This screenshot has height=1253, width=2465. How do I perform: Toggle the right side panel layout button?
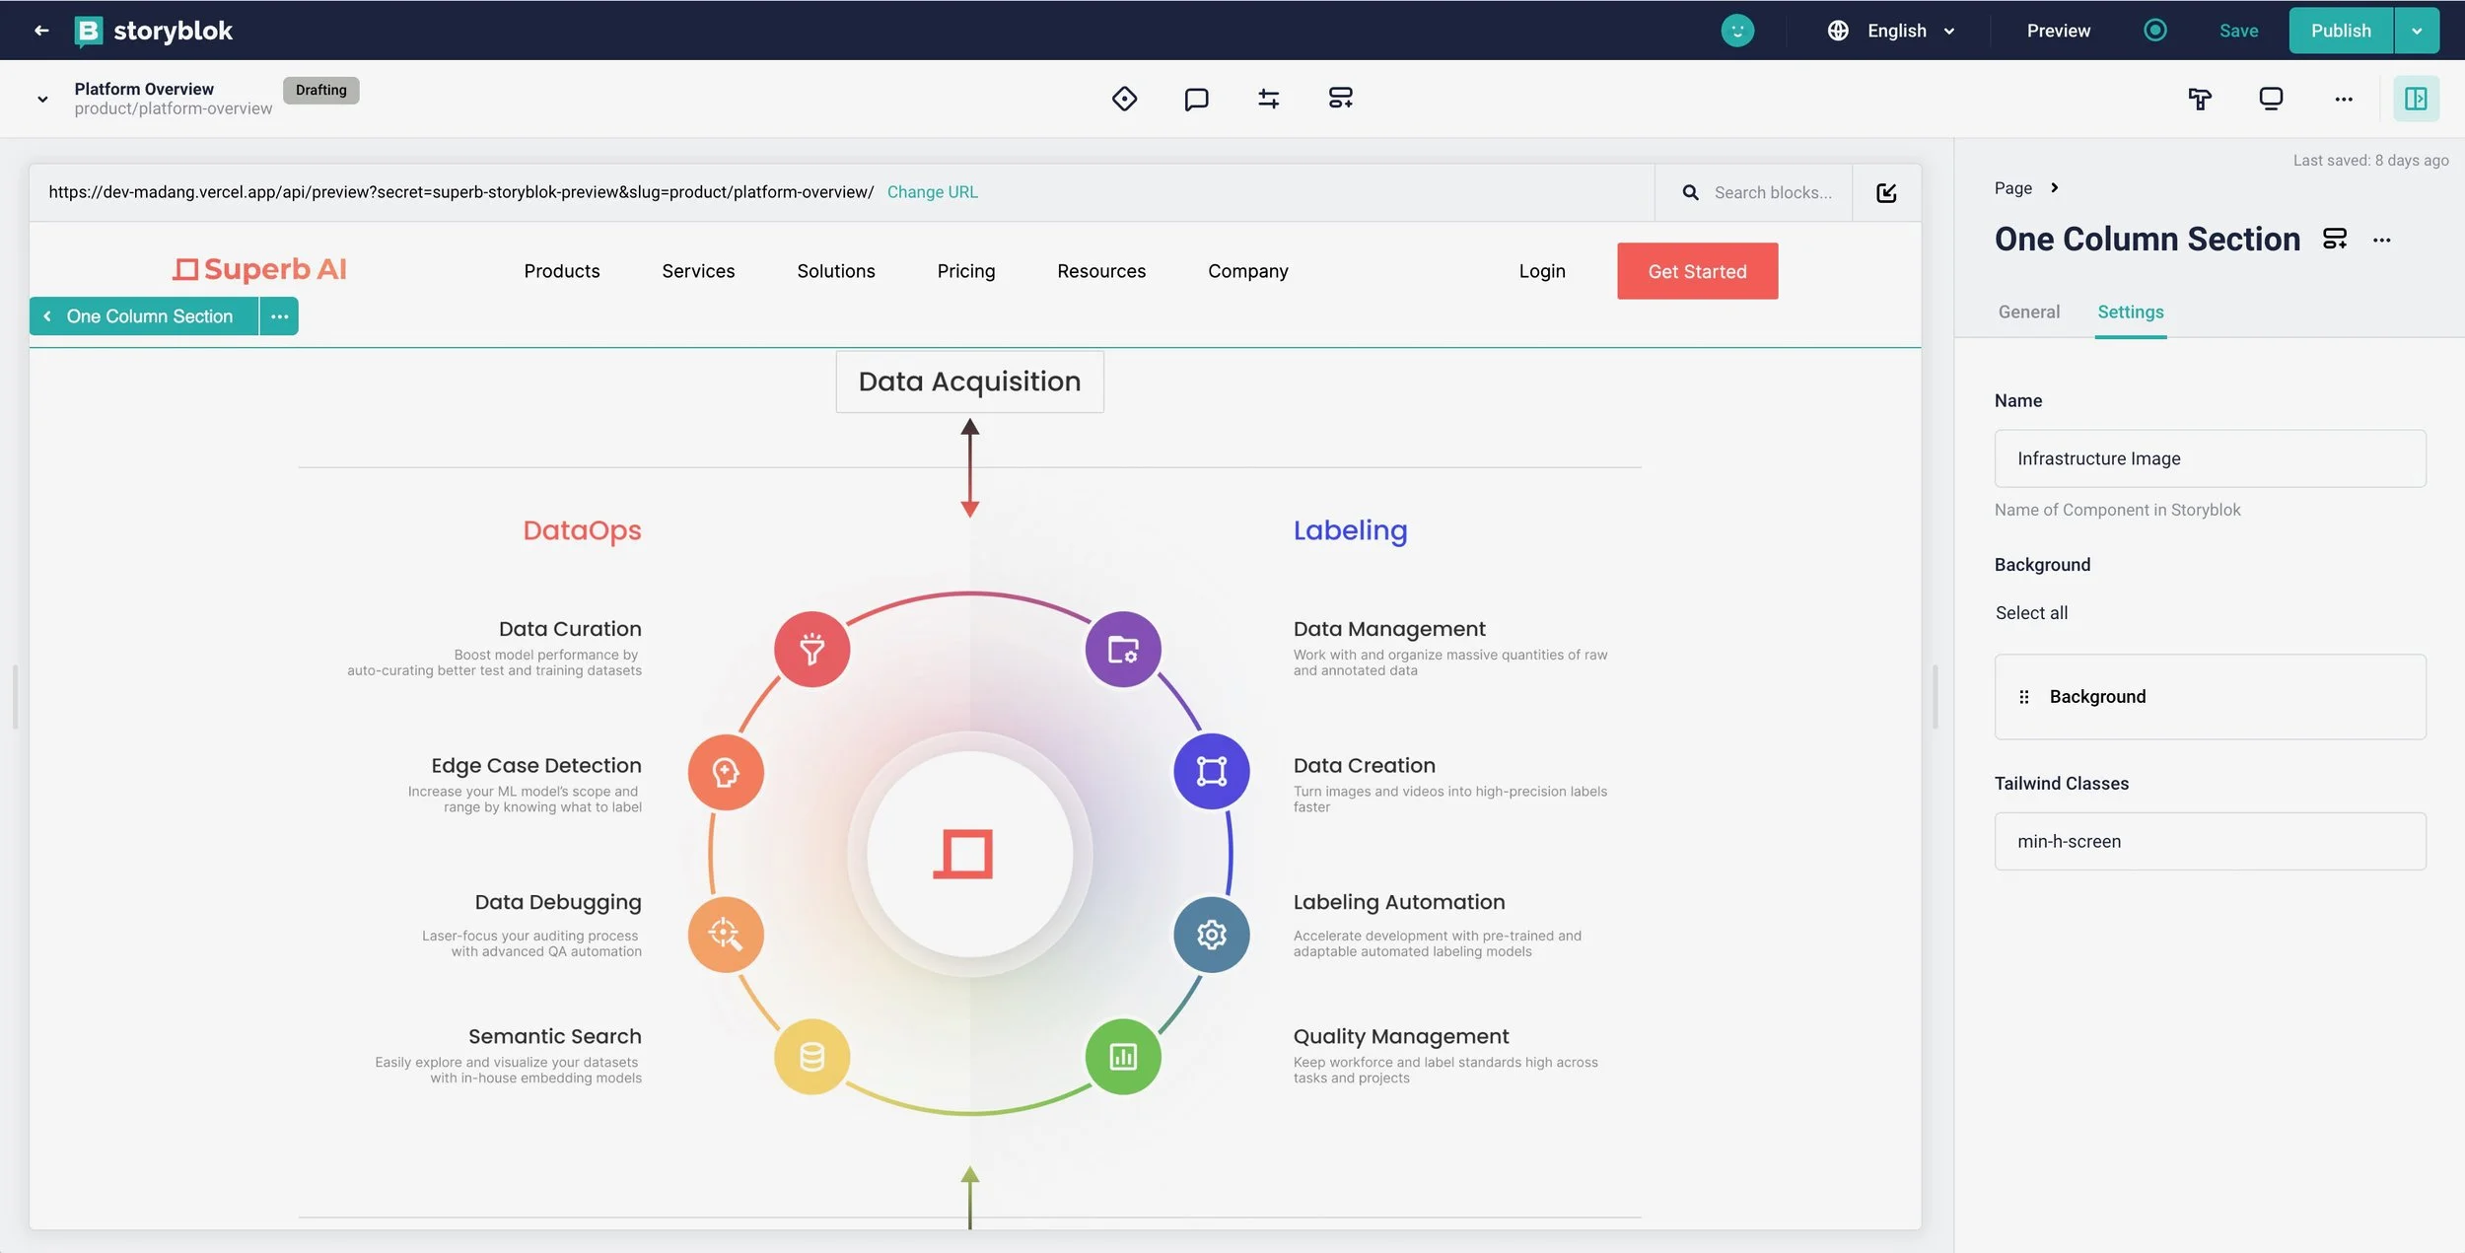(2416, 99)
